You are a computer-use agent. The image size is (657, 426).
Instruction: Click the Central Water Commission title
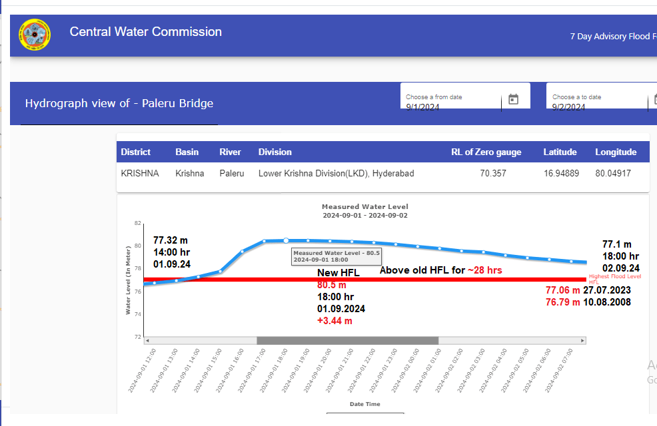(x=145, y=32)
